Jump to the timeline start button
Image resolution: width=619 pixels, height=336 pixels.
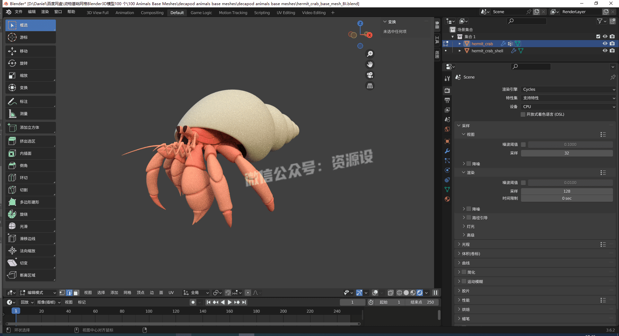click(208, 302)
